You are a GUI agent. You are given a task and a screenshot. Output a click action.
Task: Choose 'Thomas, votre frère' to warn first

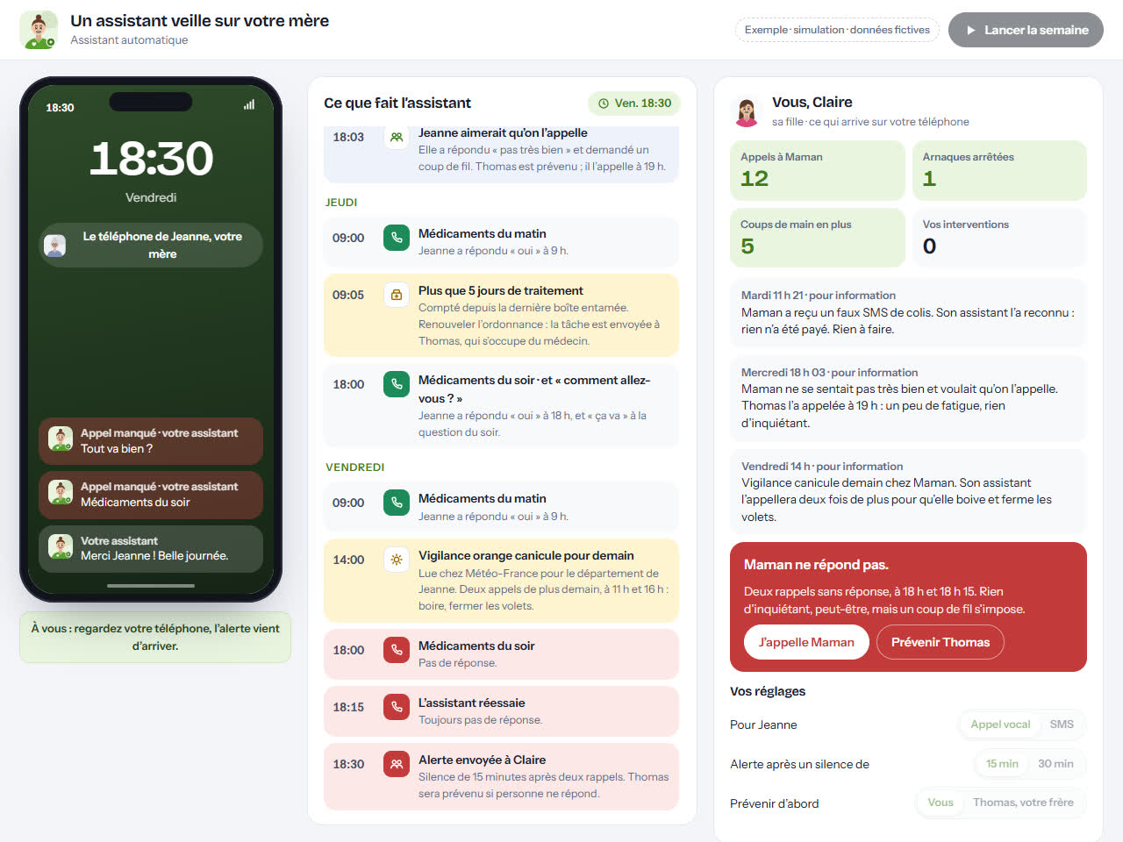1023,803
